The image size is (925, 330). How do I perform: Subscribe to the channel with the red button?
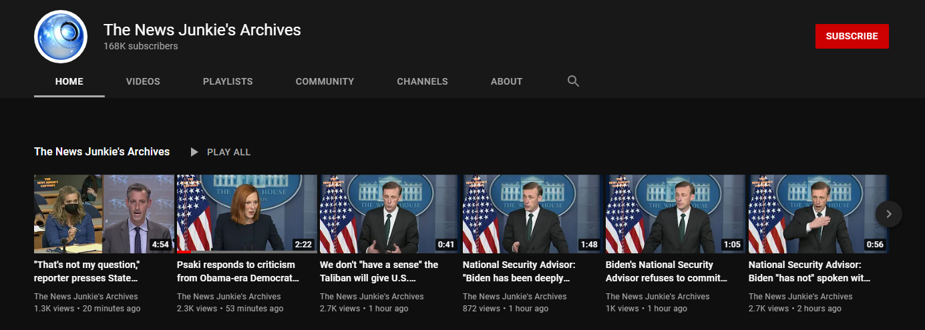pyautogui.click(x=852, y=36)
